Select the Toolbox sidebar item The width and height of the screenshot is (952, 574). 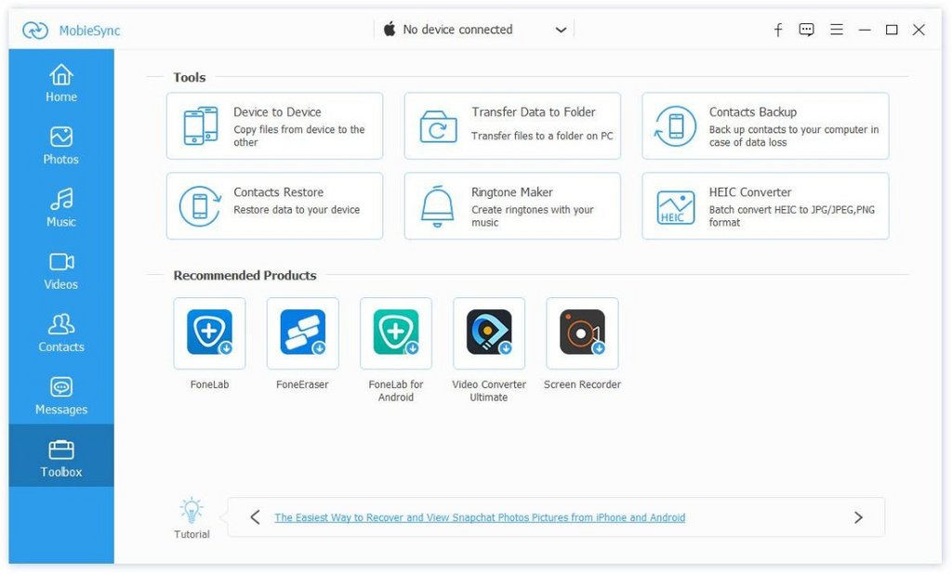pos(61,456)
